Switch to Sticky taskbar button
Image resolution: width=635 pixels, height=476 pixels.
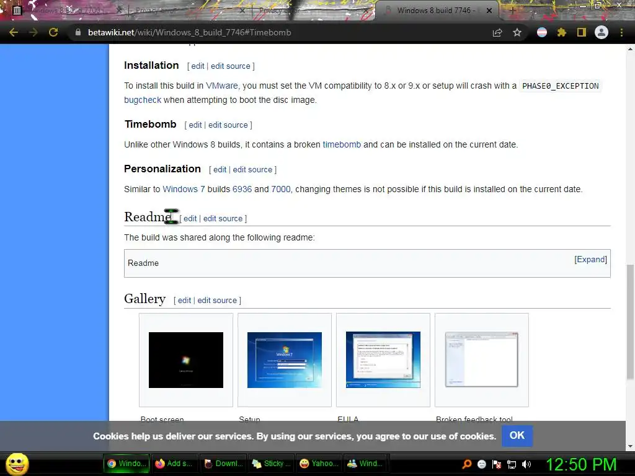coord(271,464)
